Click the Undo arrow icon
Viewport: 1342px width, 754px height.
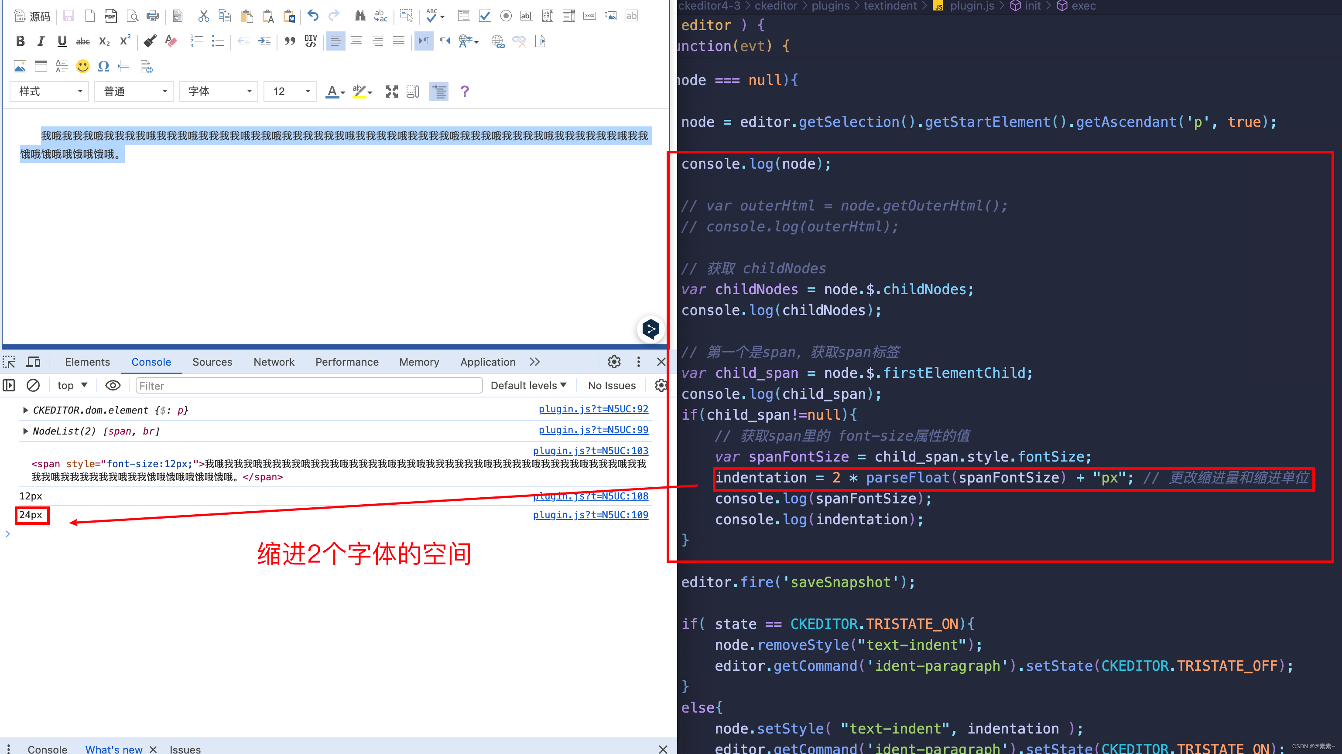point(312,16)
